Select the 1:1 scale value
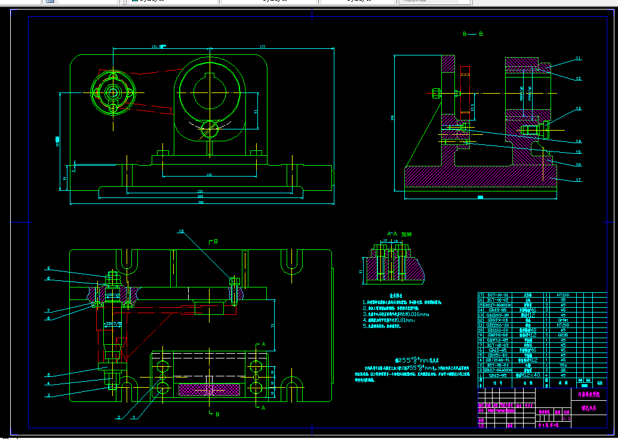The width and height of the screenshot is (618, 439). point(567,418)
